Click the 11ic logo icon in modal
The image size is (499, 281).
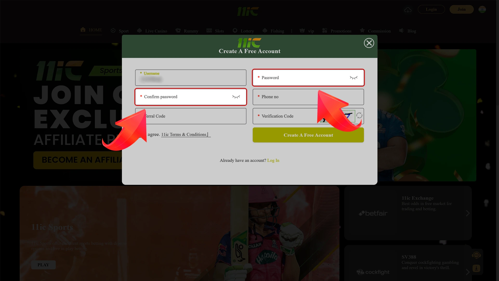tap(249, 42)
